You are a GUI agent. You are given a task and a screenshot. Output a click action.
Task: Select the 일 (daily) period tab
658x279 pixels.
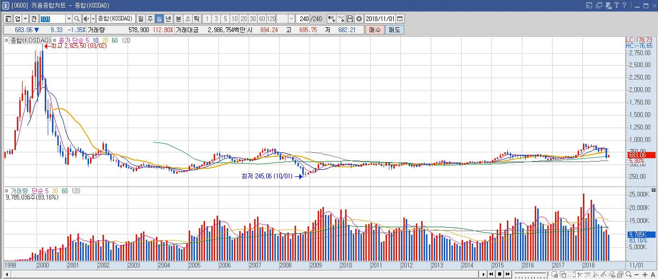[141, 19]
